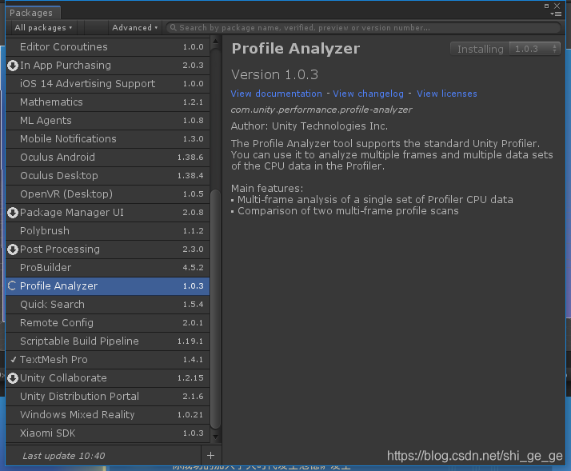Click the Version 1.0.3 heading
571x471 pixels.
pyautogui.click(x=274, y=74)
